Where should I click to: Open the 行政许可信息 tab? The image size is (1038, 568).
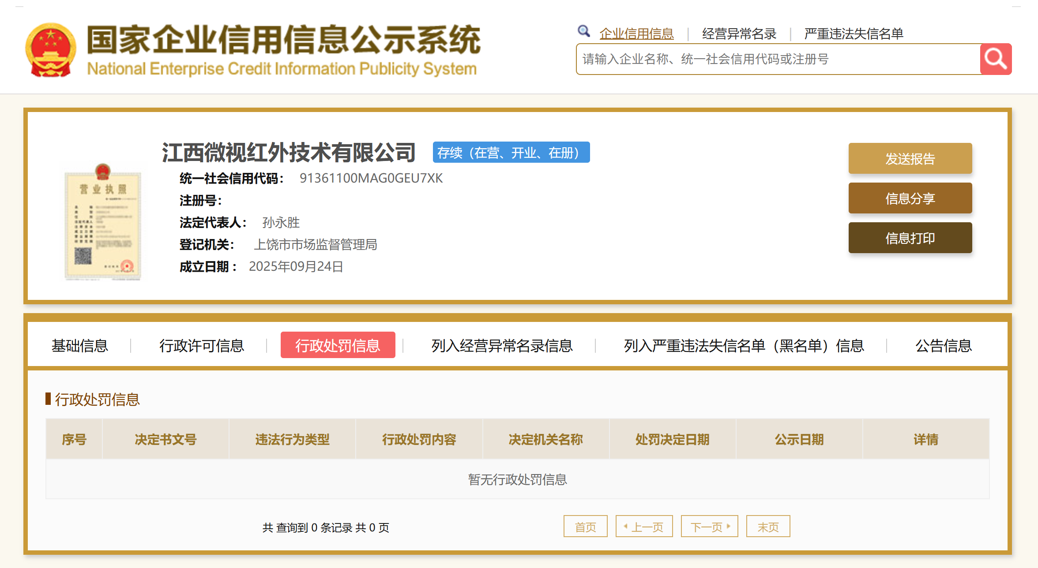click(x=202, y=345)
